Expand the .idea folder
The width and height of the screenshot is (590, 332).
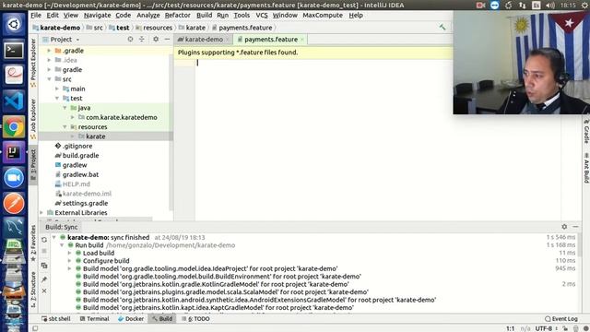coord(49,60)
